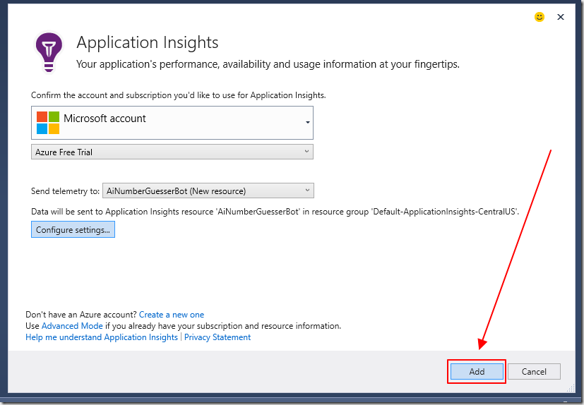Click the Cancel button
Image resolution: width=584 pixels, height=405 pixels.
pyautogui.click(x=534, y=372)
